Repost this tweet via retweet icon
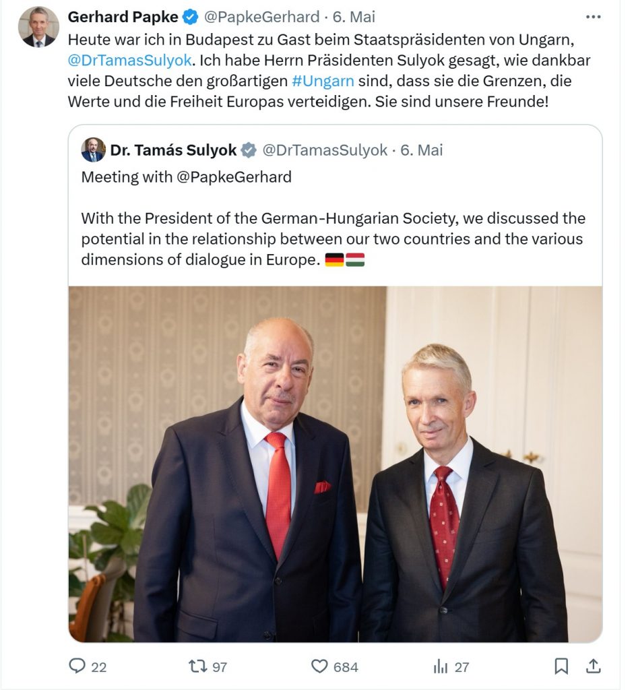The image size is (634, 690). pos(198,666)
